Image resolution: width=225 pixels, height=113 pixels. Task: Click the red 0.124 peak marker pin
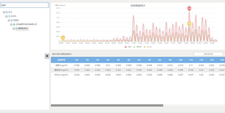(189, 8)
